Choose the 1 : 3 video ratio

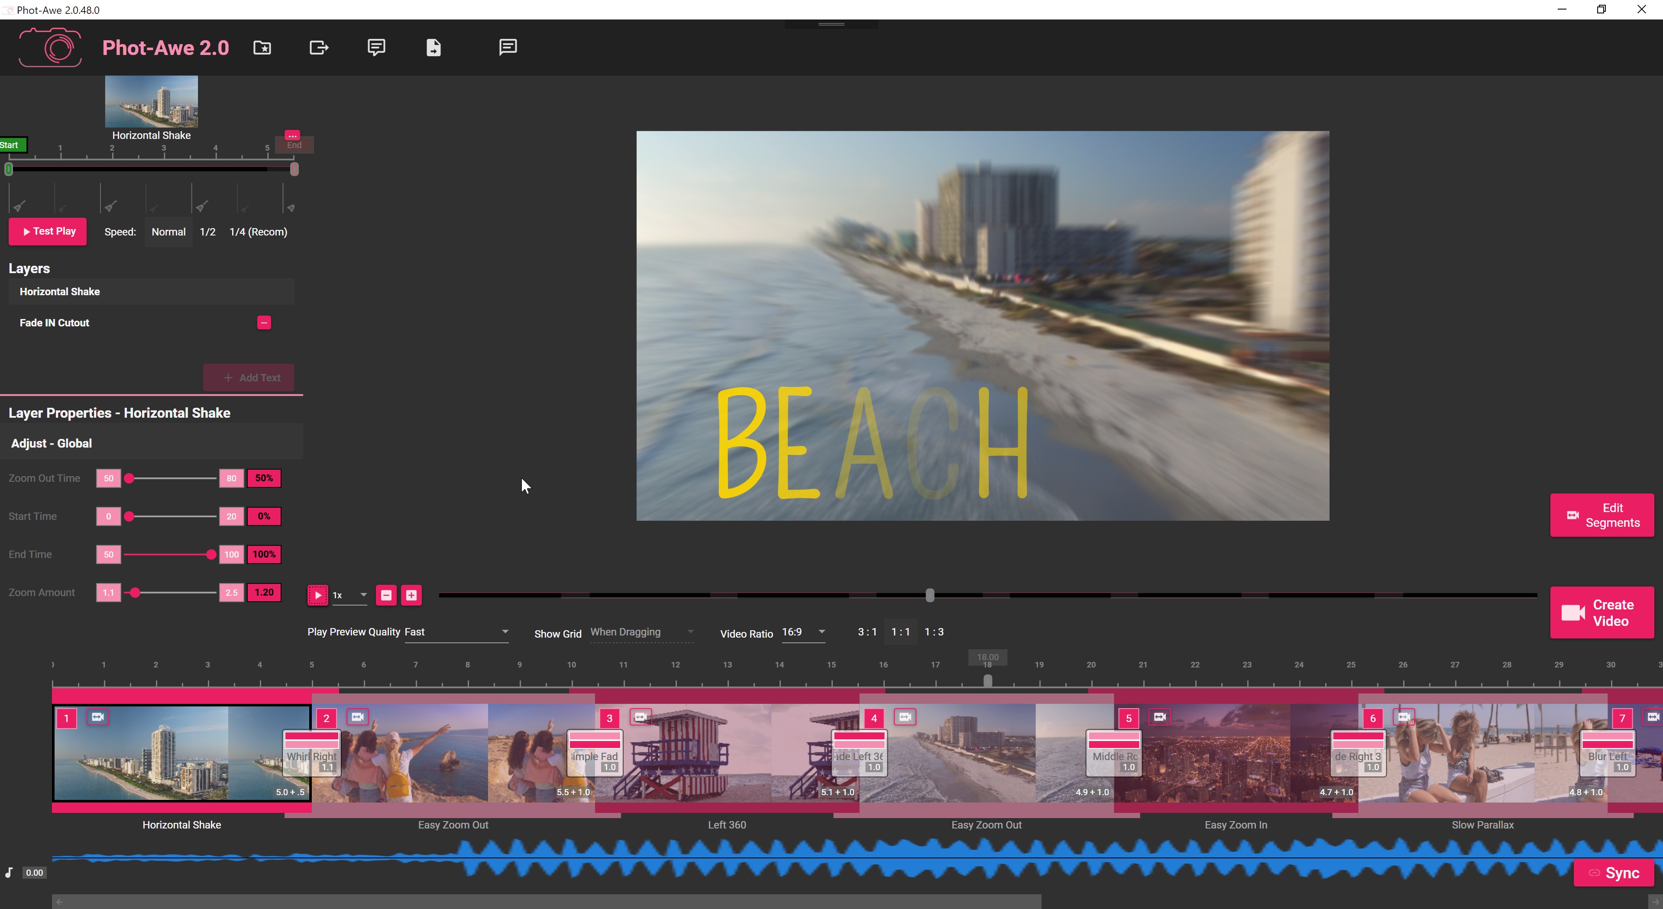pyautogui.click(x=934, y=632)
